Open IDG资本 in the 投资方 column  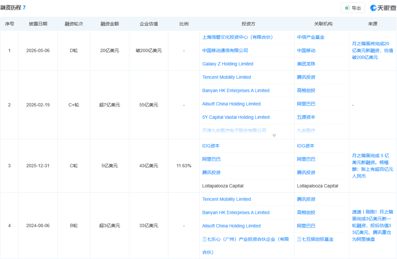click(x=211, y=146)
